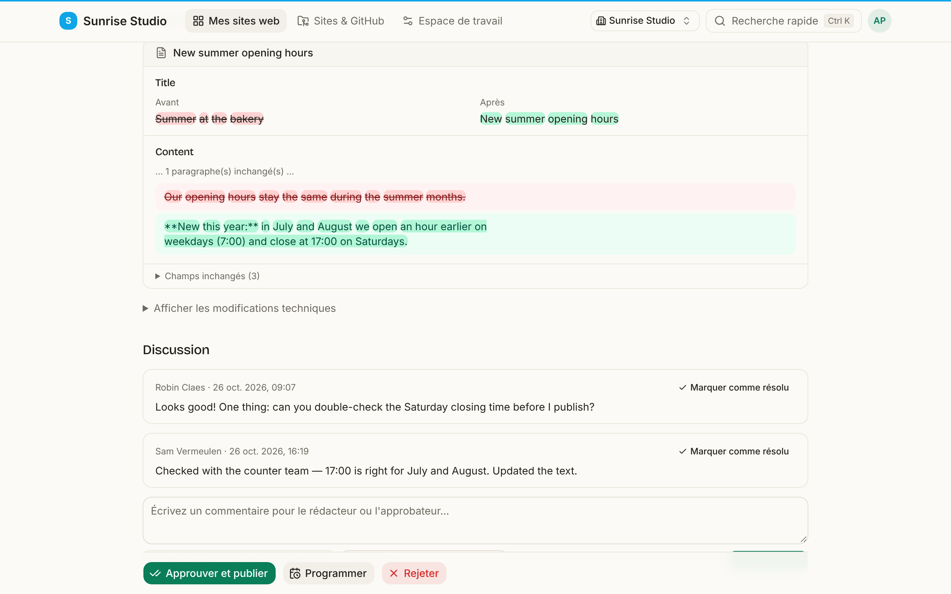Expand Champs inchangés (3)
Image resolution: width=951 pixels, height=594 pixels.
point(208,276)
